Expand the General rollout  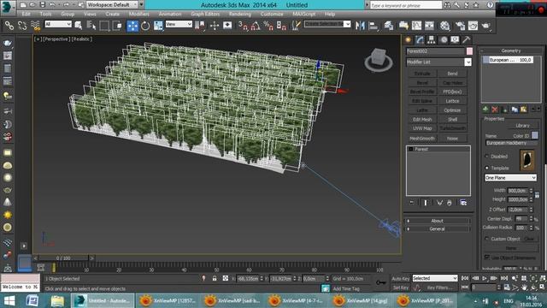[437, 229]
